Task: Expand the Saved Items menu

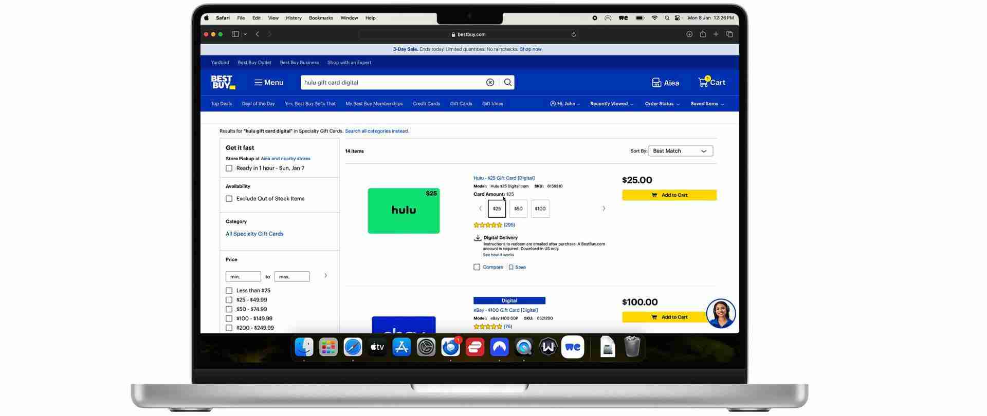Action: tap(707, 104)
